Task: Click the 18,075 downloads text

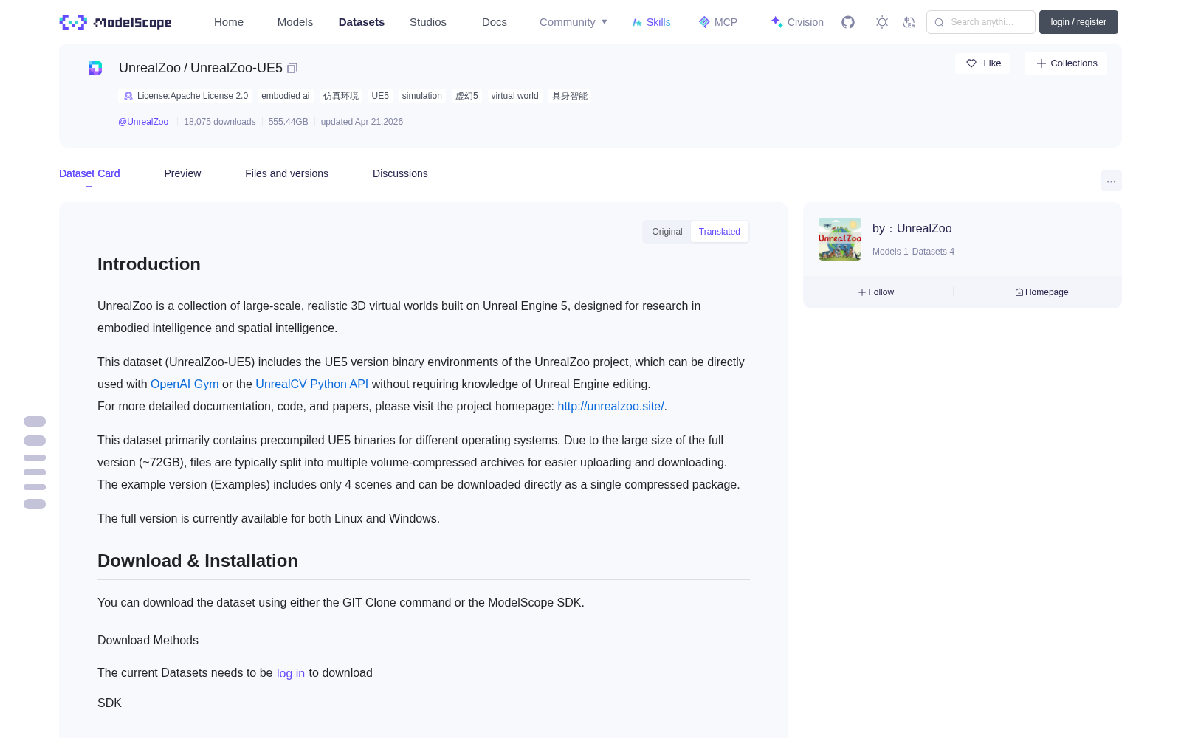Action: 220,122
